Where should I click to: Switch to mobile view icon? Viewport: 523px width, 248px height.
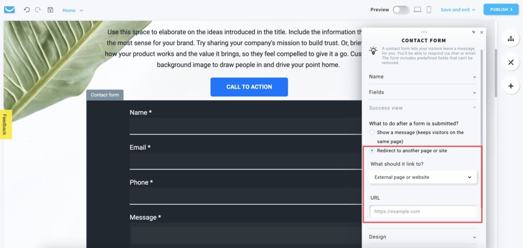(429, 10)
